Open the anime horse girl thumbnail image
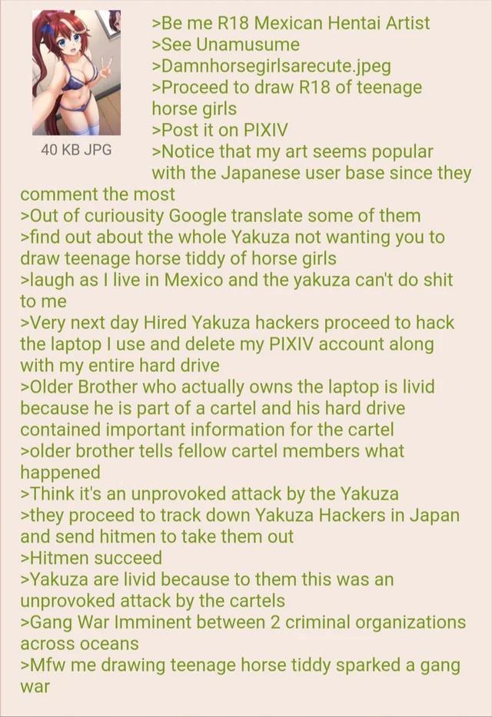 coord(76,72)
